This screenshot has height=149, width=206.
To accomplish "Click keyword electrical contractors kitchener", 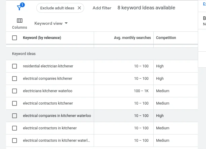I will click(x=48, y=103).
